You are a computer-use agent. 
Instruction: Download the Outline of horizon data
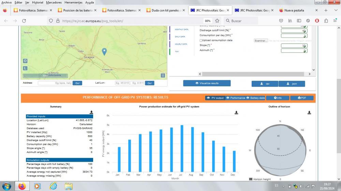click(x=309, y=112)
